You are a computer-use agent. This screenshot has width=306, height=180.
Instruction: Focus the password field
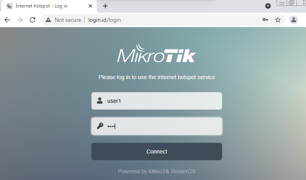[157, 126]
